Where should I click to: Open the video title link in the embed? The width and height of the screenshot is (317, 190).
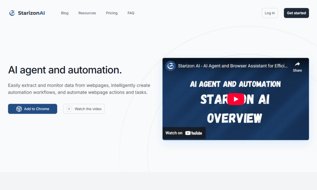point(232,66)
